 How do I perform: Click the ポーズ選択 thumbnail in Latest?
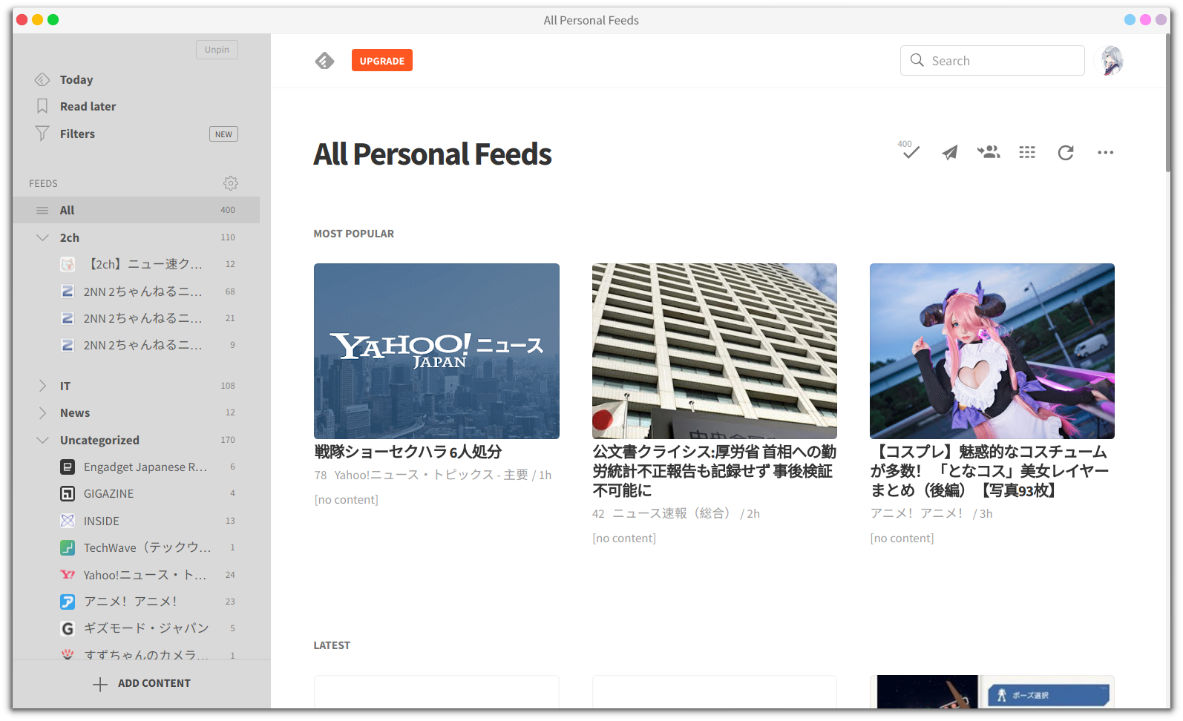(x=992, y=692)
